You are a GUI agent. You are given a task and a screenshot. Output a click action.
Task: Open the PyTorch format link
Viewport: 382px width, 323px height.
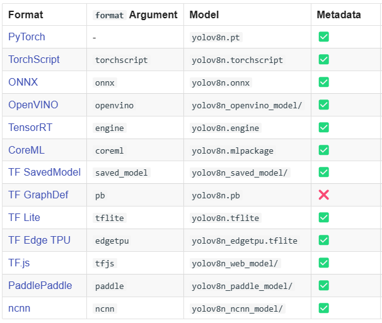(x=26, y=37)
